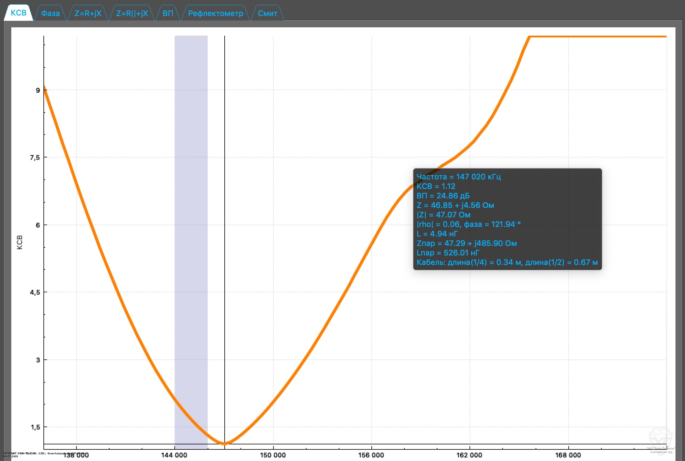Open the ВП return loss tab
This screenshot has width=685, height=461.
pyautogui.click(x=168, y=13)
